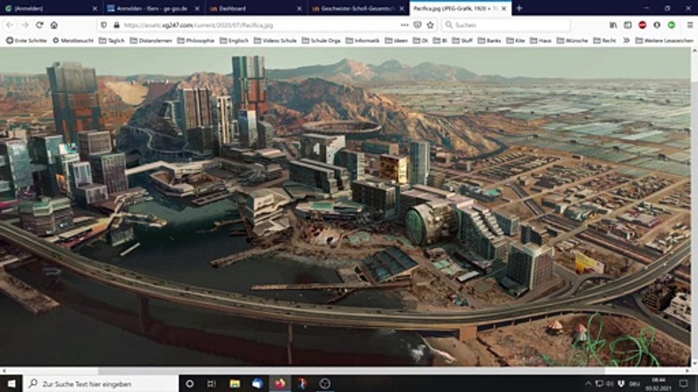698x392 pixels.
Task: Close the Geschwister-Scholl-Gesamtschule tab
Action: click(401, 9)
